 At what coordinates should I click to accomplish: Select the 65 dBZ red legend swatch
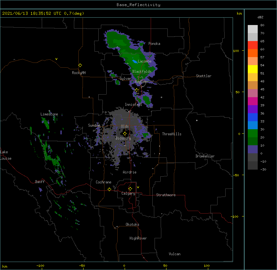click(x=253, y=45)
